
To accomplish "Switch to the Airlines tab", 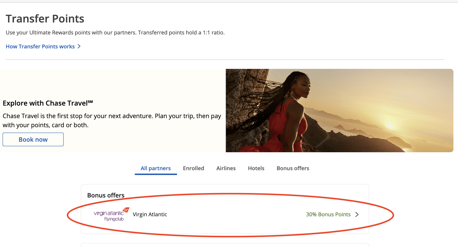I will (226, 168).
